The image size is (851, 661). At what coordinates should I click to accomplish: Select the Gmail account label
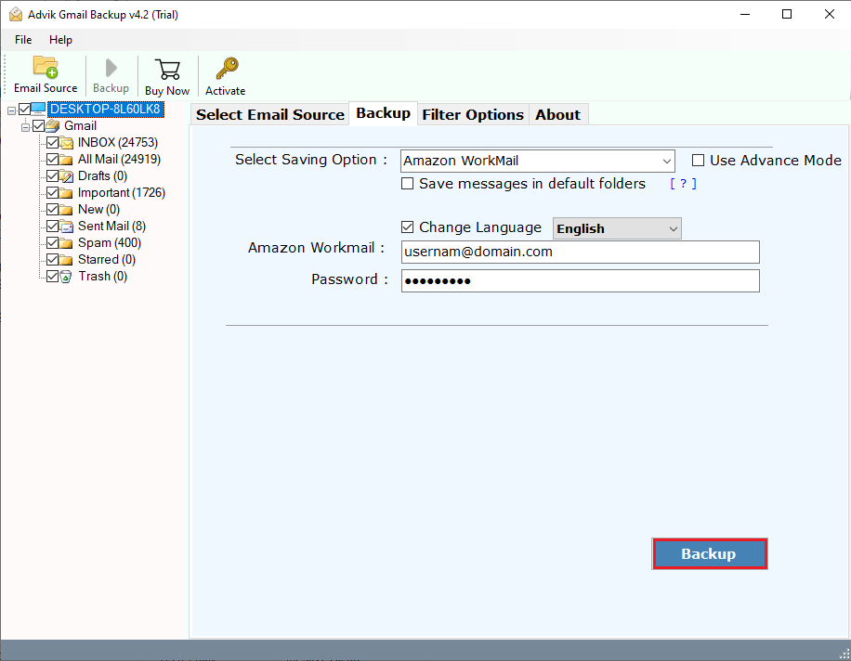[80, 126]
